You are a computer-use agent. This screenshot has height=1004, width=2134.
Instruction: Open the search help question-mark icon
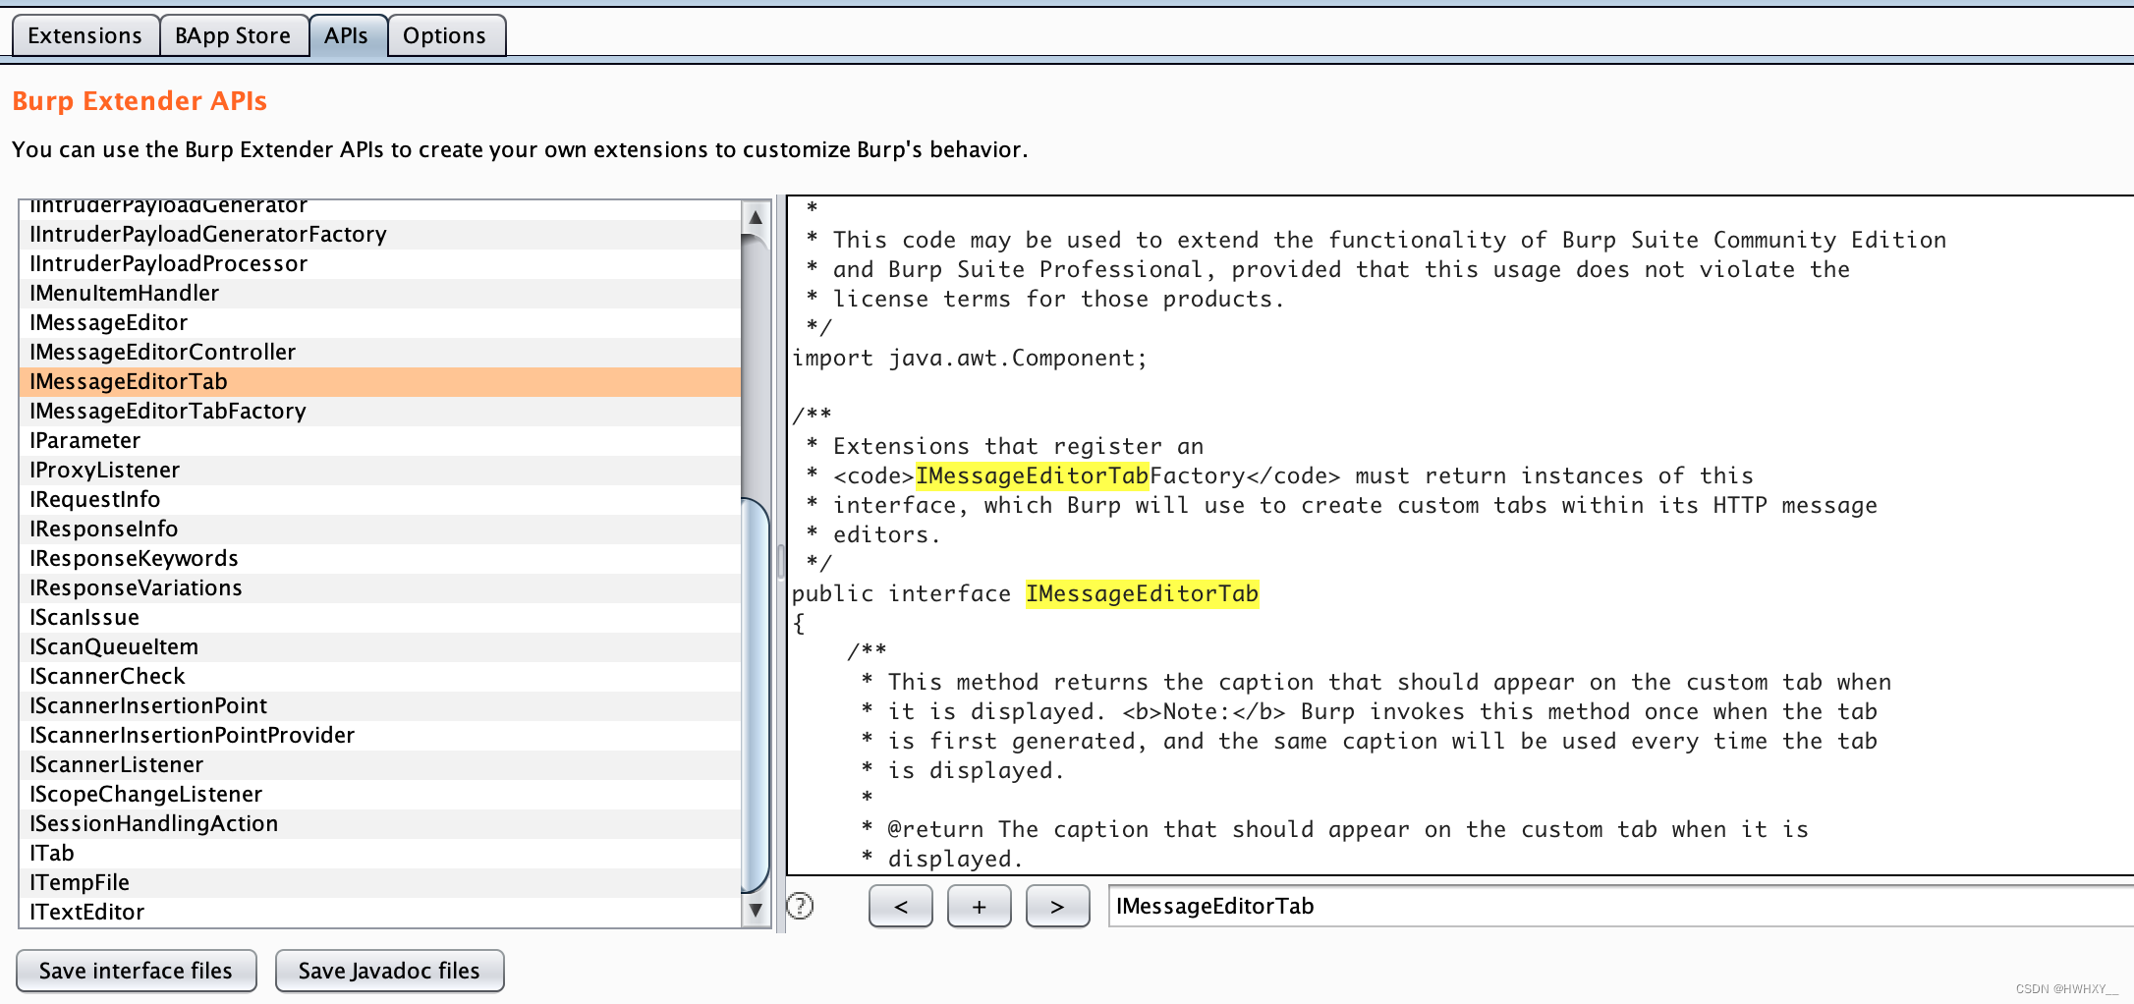pyautogui.click(x=801, y=906)
